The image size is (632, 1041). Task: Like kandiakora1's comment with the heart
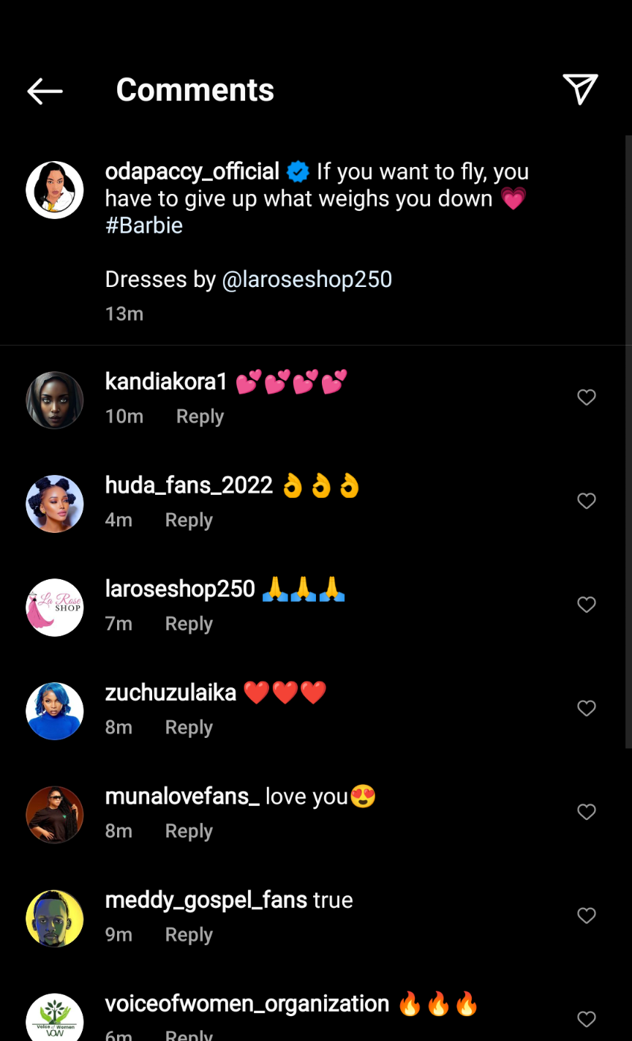(587, 398)
